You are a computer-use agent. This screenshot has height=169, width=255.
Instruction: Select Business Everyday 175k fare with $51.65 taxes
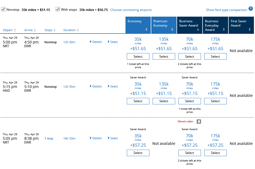216,56
